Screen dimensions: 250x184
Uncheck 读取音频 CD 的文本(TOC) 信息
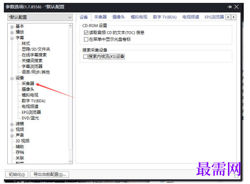tap(86, 33)
